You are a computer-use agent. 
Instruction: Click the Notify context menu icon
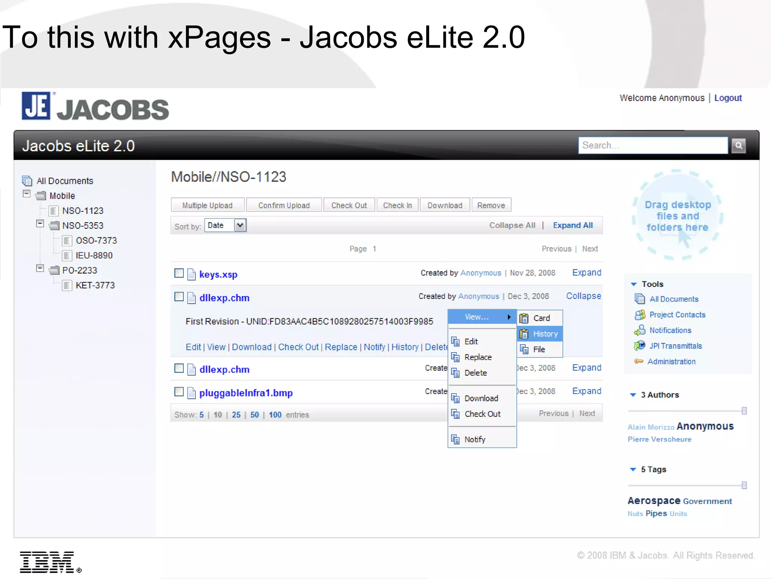click(456, 439)
